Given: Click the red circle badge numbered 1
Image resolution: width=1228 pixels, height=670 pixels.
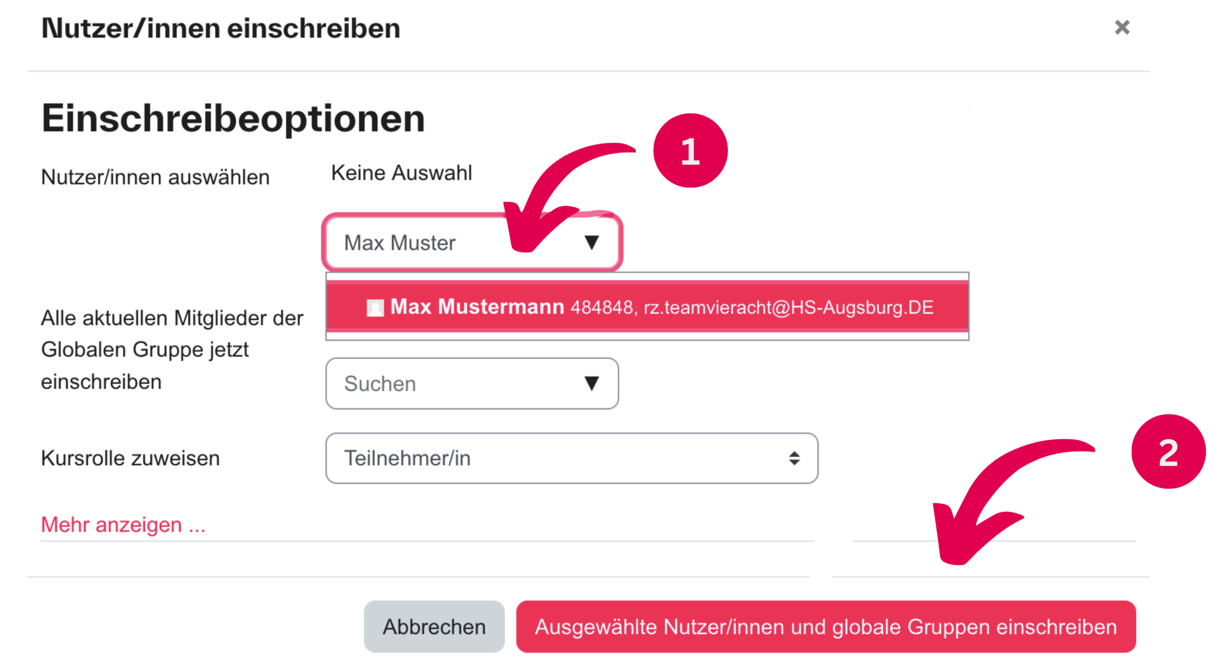Looking at the screenshot, I should [x=690, y=150].
